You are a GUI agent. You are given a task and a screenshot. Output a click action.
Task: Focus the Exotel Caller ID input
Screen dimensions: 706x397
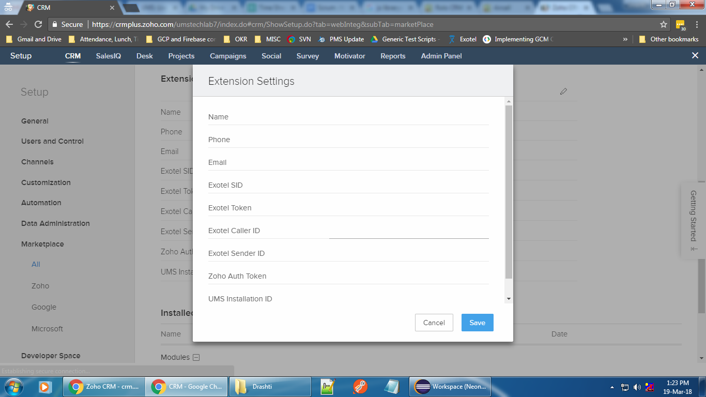pos(409,231)
